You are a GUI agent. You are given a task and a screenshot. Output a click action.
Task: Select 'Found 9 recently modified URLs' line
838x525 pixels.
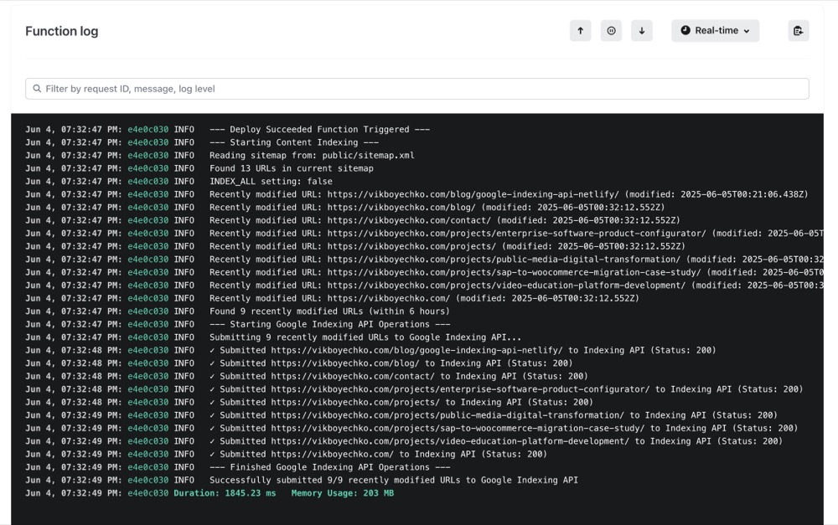click(238, 311)
